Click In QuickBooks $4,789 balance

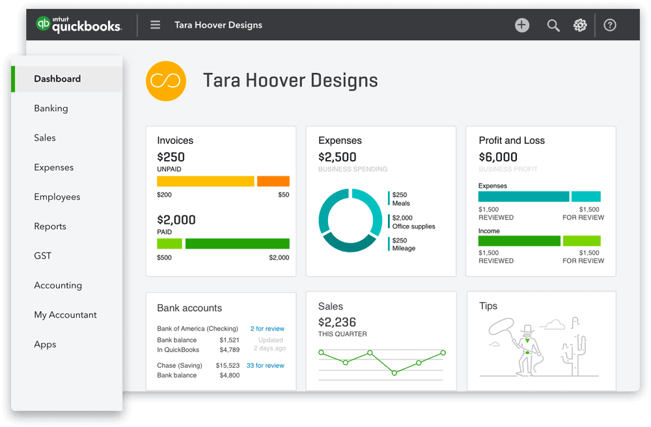click(x=198, y=350)
